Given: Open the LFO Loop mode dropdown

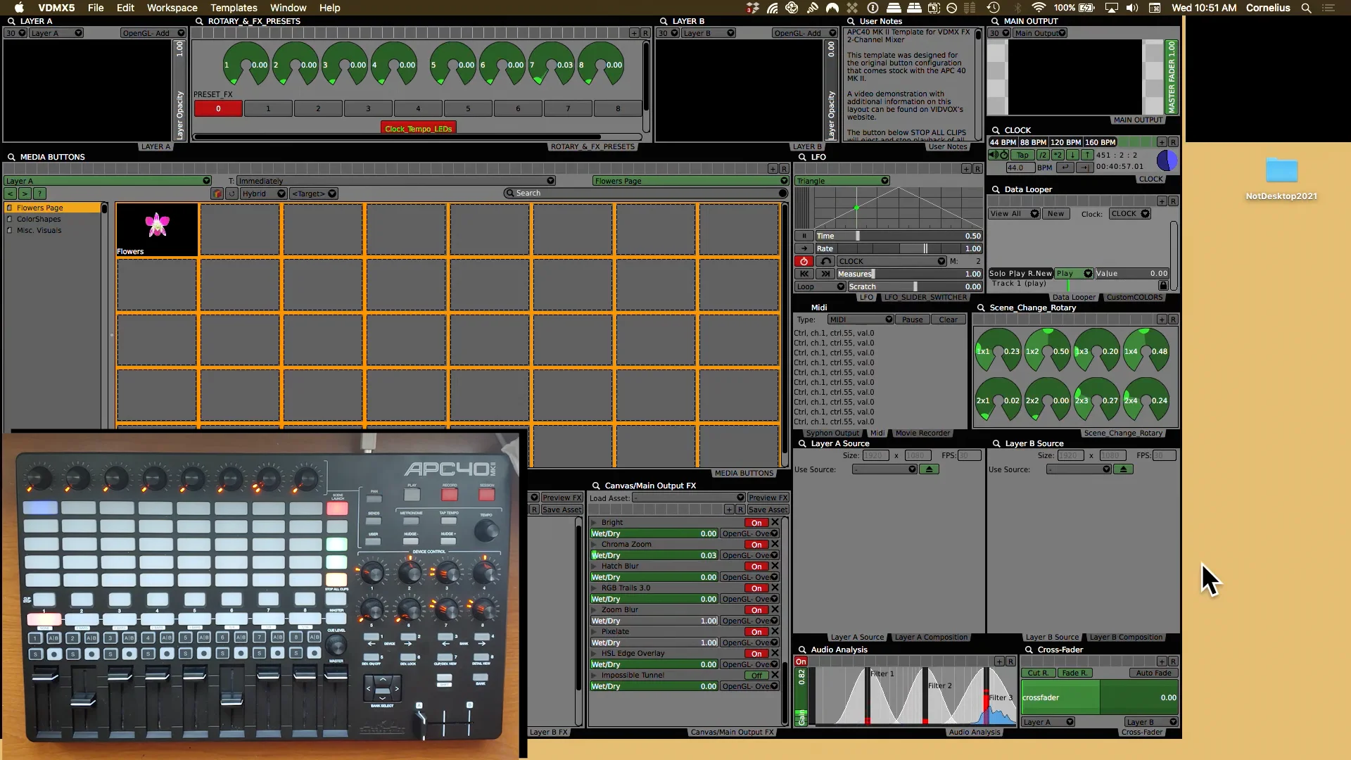Looking at the screenshot, I should (x=820, y=286).
